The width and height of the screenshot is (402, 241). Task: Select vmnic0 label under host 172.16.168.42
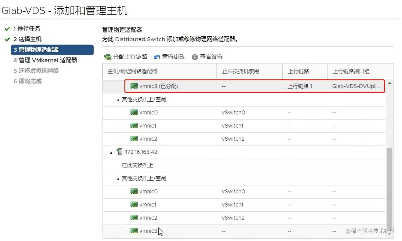[148, 191]
